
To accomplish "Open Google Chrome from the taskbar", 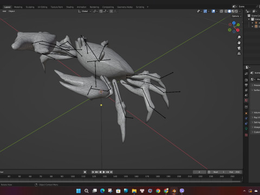I will pos(158,191).
